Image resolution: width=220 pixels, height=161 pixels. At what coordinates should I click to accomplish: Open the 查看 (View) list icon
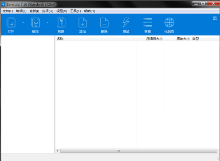tap(148, 23)
